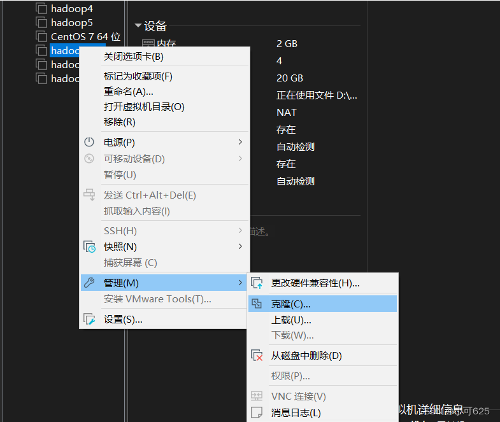
Task: Click the hardware compatibility upgrade icon
Action: coord(257,283)
